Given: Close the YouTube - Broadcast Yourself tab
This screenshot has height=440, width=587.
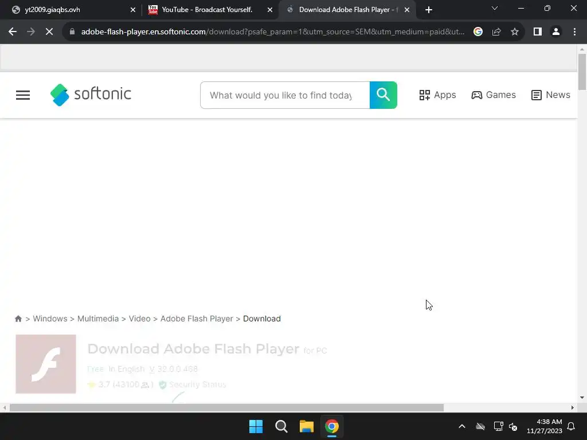Looking at the screenshot, I should [x=270, y=10].
